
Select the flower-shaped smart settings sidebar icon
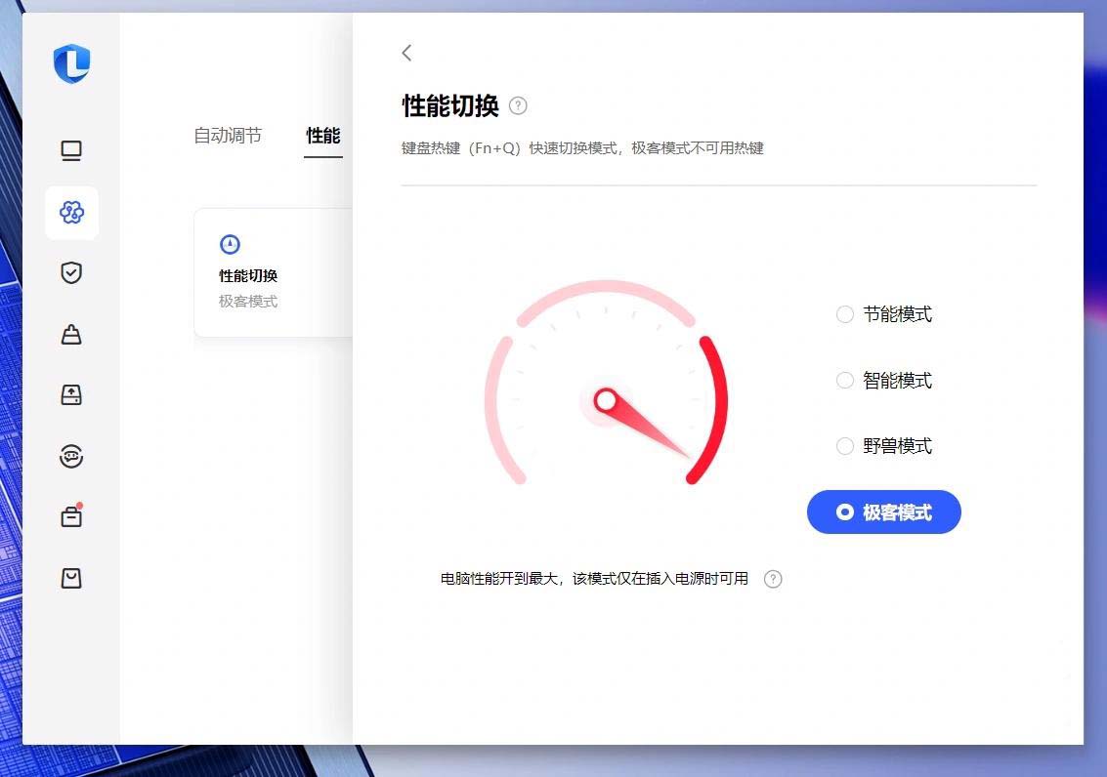[x=71, y=212]
